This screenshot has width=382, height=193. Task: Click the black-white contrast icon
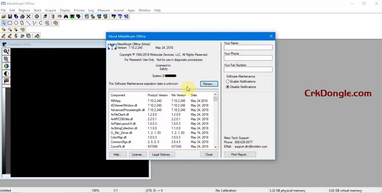click(6, 73)
